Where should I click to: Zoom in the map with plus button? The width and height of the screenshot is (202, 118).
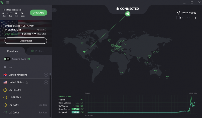pos(195,18)
